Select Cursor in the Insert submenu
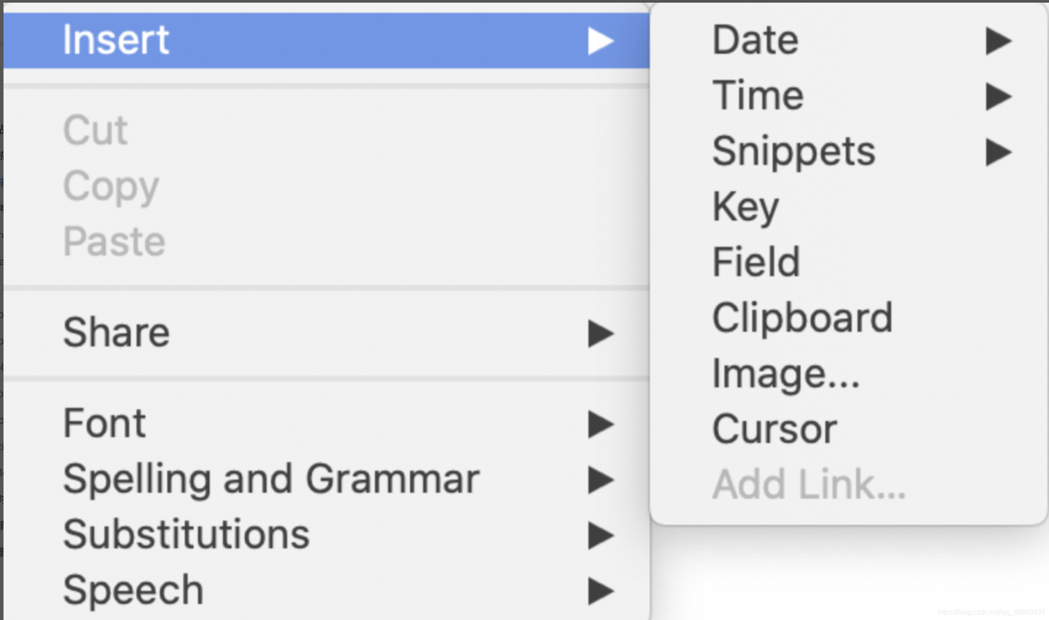The width and height of the screenshot is (1049, 620). [774, 429]
